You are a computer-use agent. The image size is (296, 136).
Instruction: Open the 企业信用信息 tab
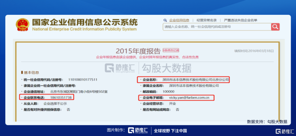[179, 20]
